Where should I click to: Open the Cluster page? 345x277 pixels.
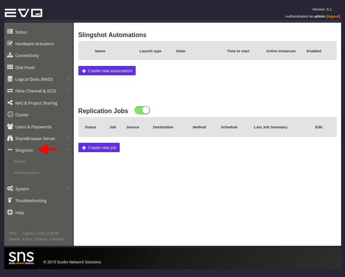point(22,115)
